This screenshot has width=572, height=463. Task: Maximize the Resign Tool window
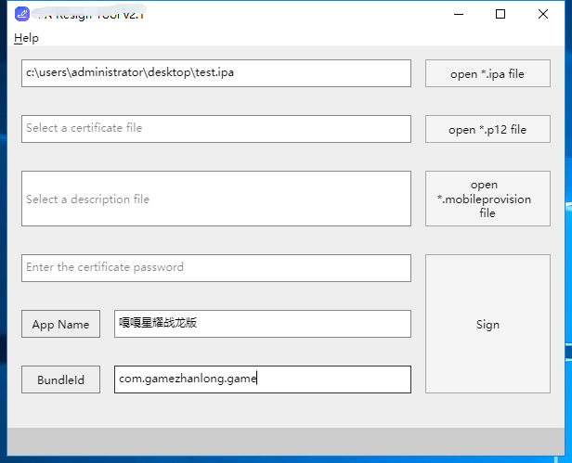[x=500, y=14]
